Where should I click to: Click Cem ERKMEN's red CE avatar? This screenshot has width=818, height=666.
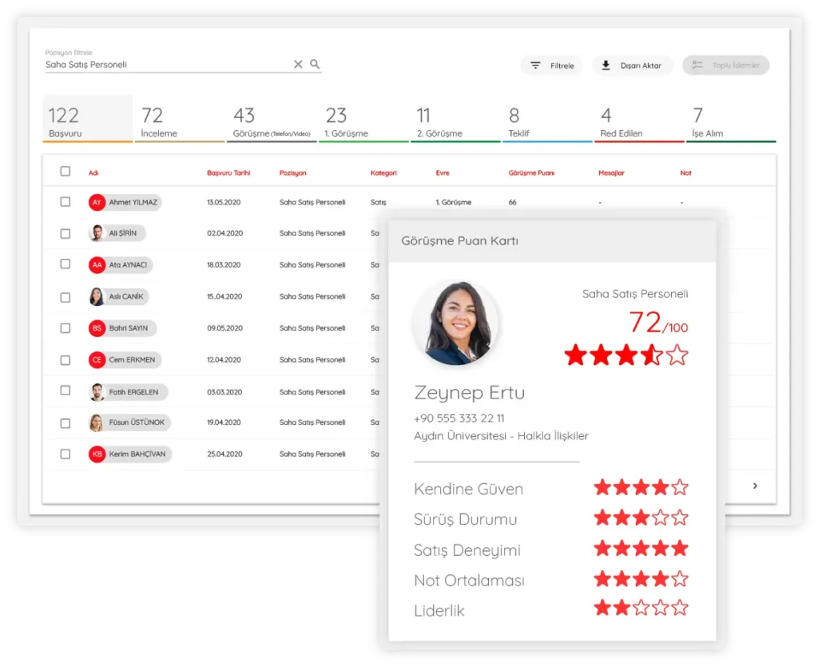click(97, 360)
